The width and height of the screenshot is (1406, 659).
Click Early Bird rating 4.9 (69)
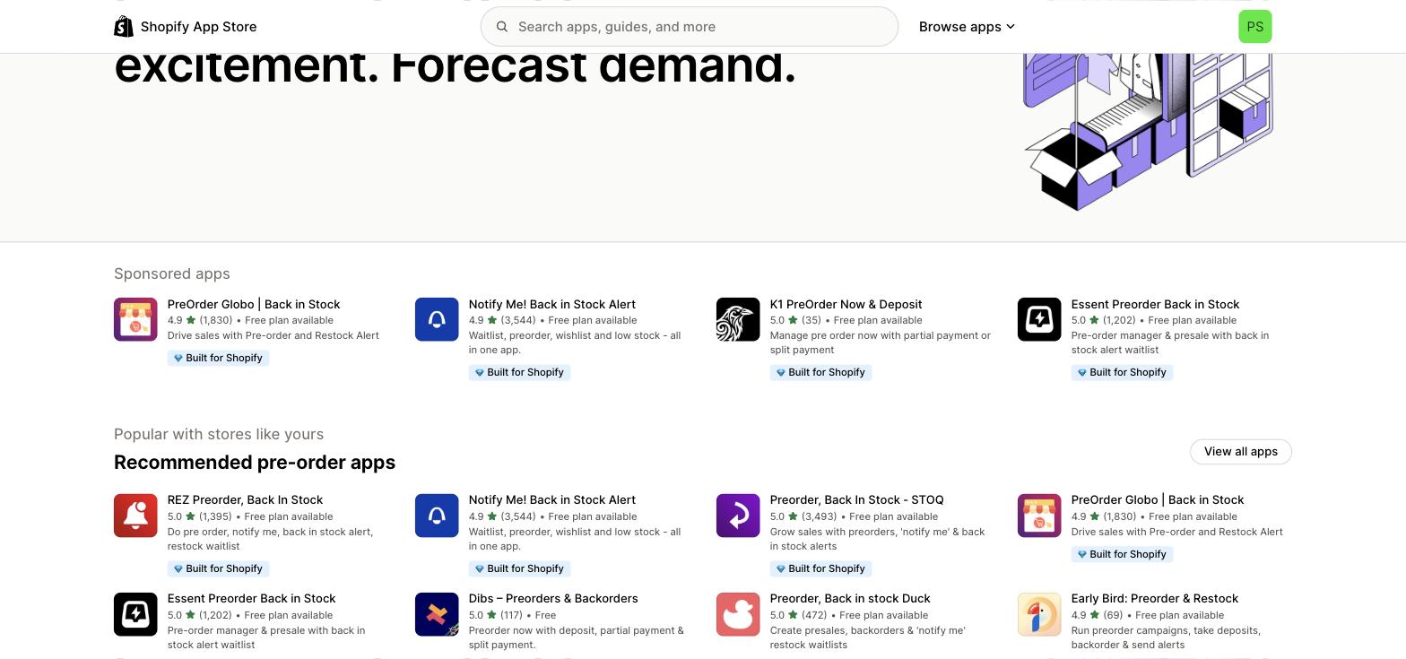1097,615
